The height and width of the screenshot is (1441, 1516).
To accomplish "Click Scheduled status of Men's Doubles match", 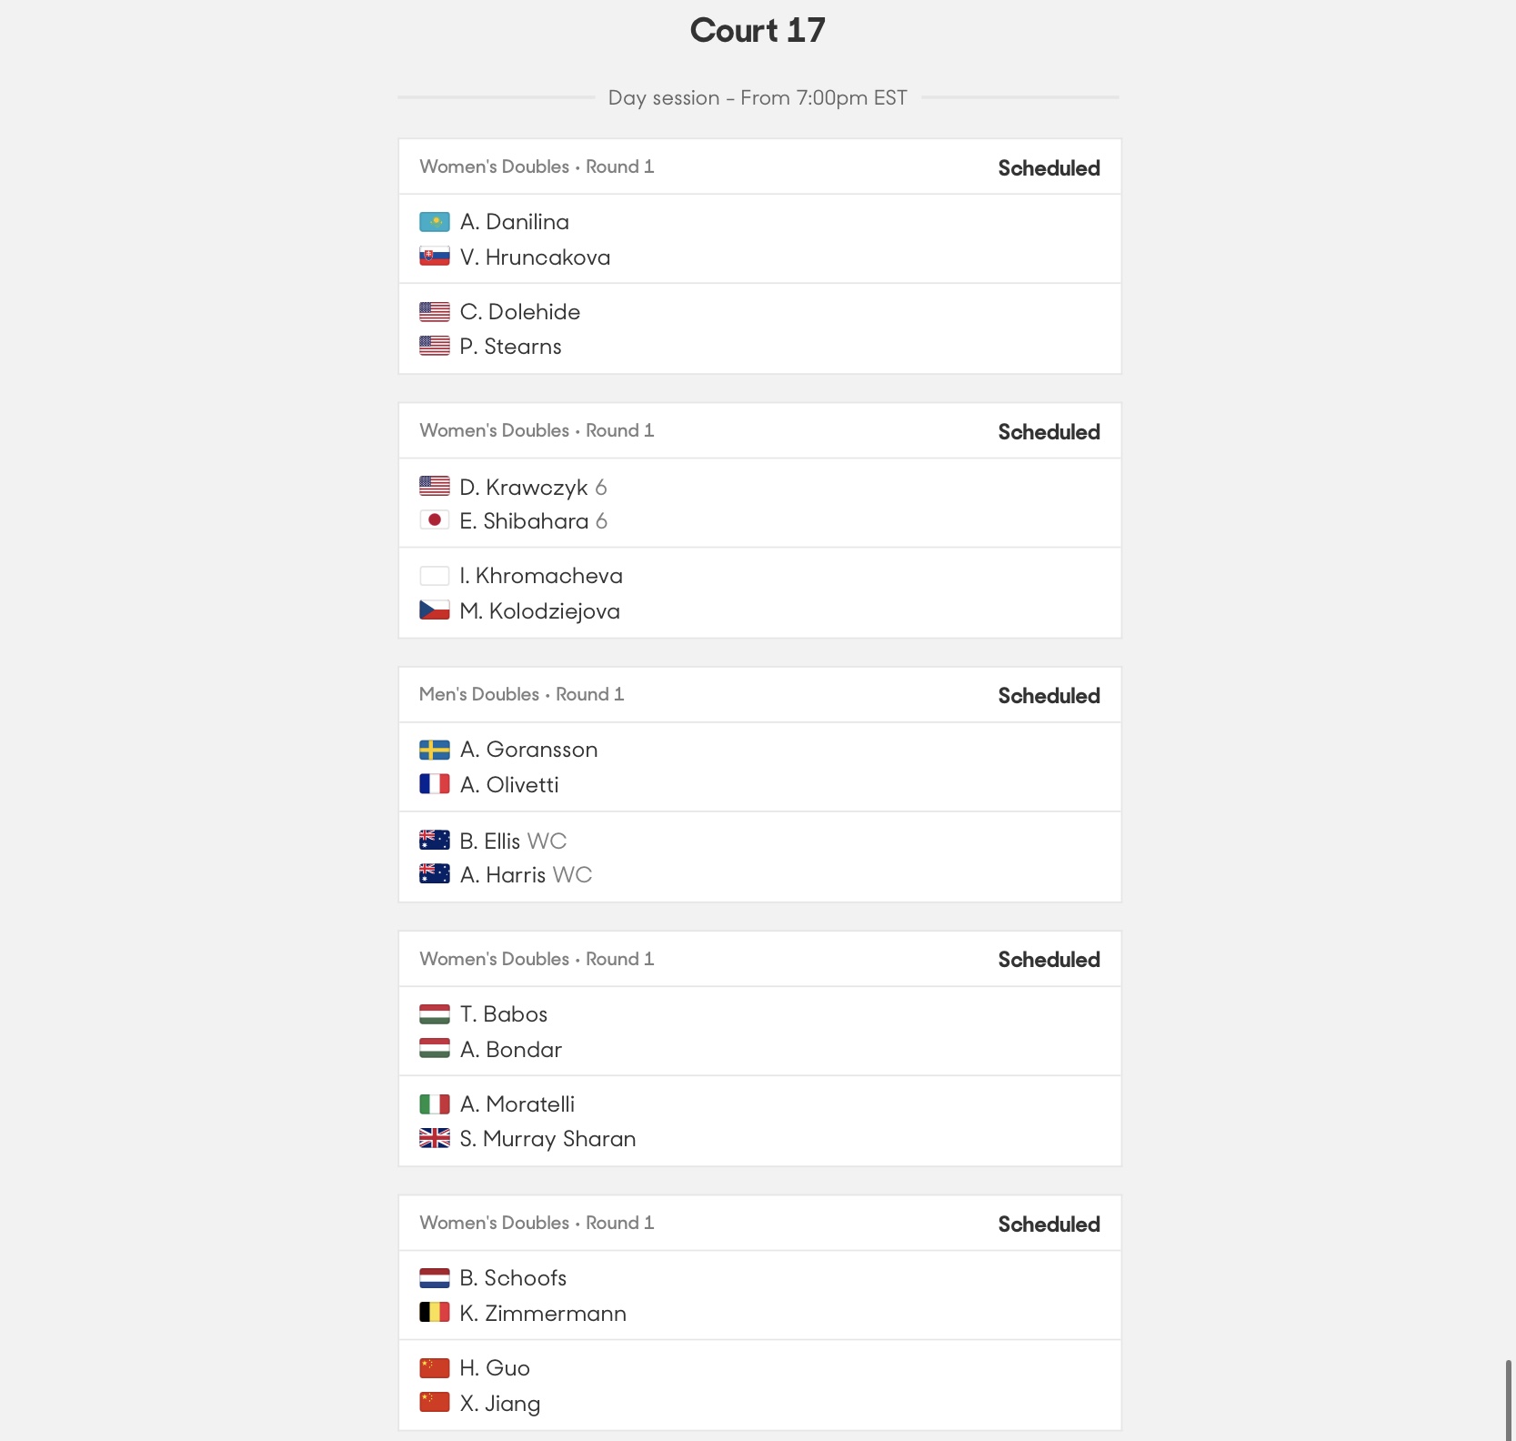I will (x=1049, y=696).
